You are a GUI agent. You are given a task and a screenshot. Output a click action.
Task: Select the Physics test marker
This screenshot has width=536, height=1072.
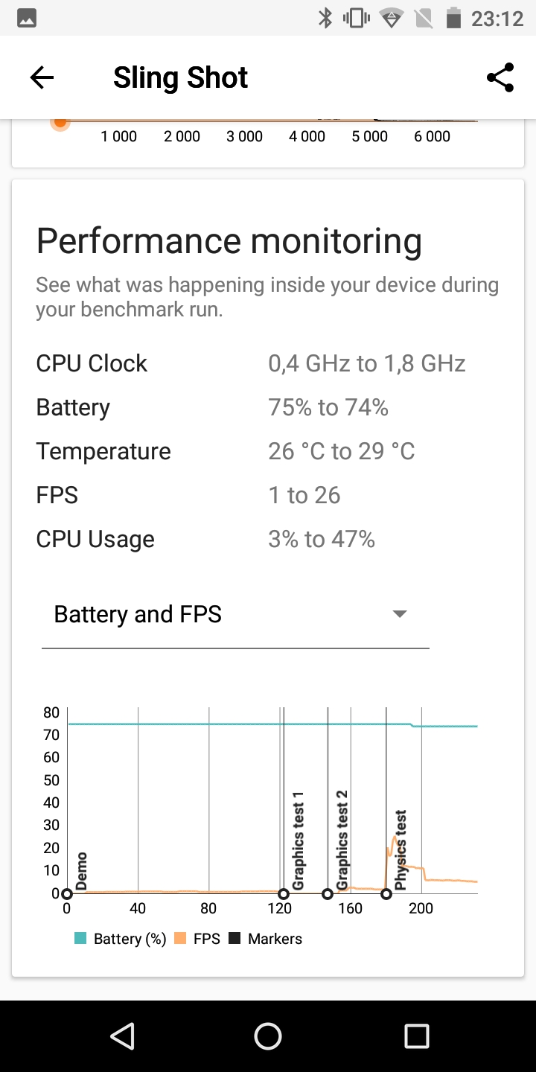point(386,894)
